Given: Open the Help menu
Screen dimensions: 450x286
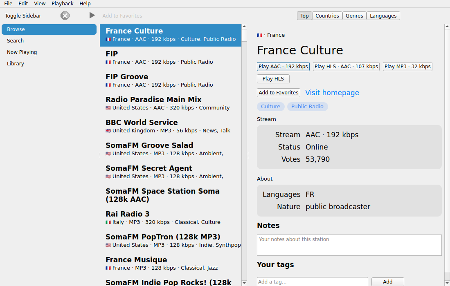Looking at the screenshot, I should tap(85, 3).
